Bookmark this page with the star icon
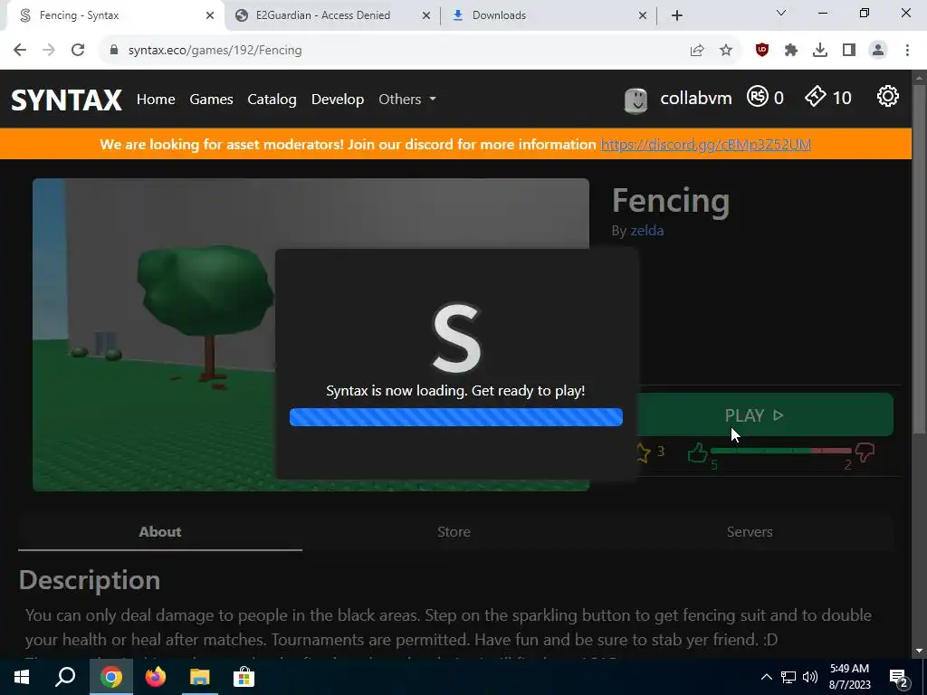The image size is (927, 695). [x=726, y=51]
